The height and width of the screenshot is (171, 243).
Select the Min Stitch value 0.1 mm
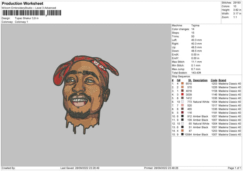196,65
